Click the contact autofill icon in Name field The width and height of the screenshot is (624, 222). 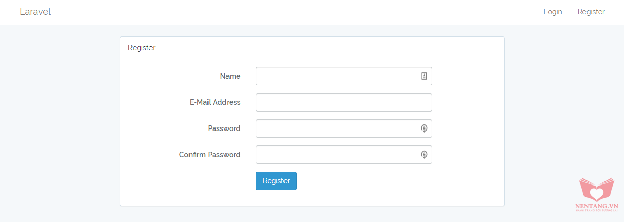pyautogui.click(x=424, y=76)
